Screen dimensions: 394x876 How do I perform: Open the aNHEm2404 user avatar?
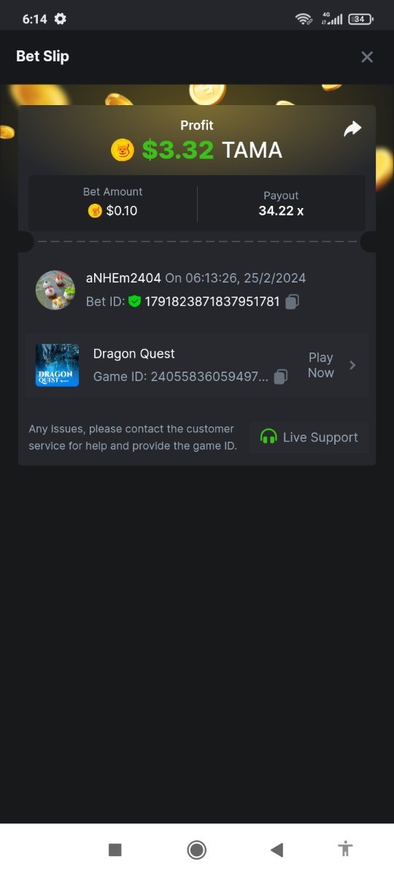[x=55, y=290]
